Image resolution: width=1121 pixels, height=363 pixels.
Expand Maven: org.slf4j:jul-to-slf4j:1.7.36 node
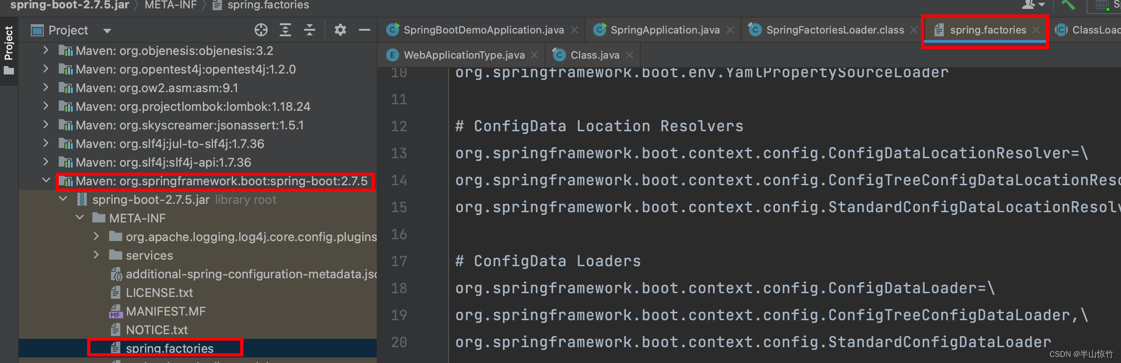click(46, 143)
